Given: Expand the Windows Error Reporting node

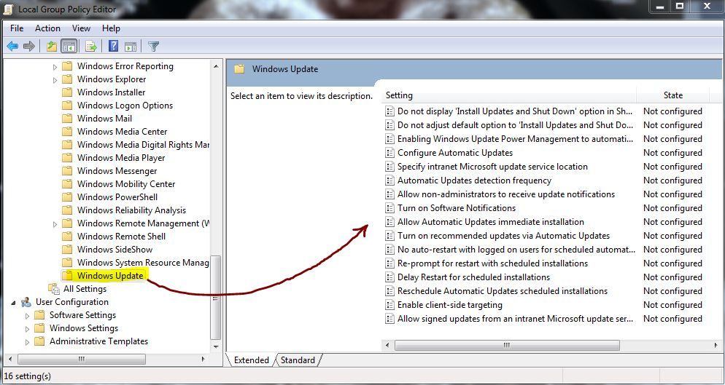Looking at the screenshot, I should pos(55,67).
